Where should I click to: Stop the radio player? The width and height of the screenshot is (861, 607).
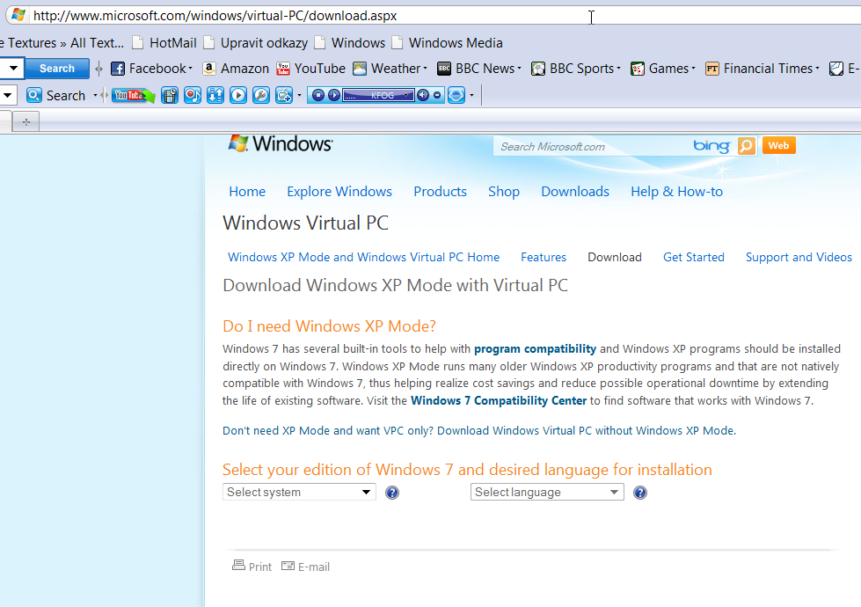point(318,96)
